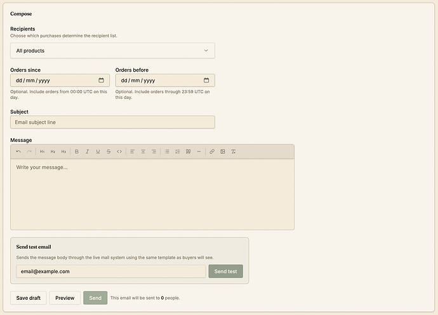This screenshot has height=315, width=438.
Task: Align message text left
Action: pyautogui.click(x=132, y=151)
